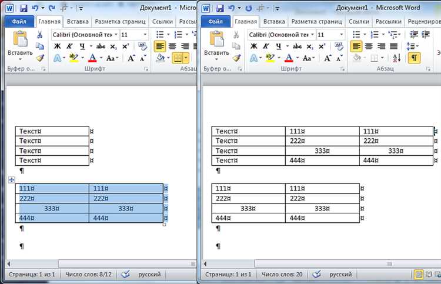Open font name dropdown in left window
This screenshot has height=284, width=441.
[x=116, y=35]
